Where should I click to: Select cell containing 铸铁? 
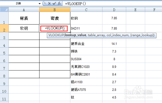pyautogui.click(x=86, y=51)
